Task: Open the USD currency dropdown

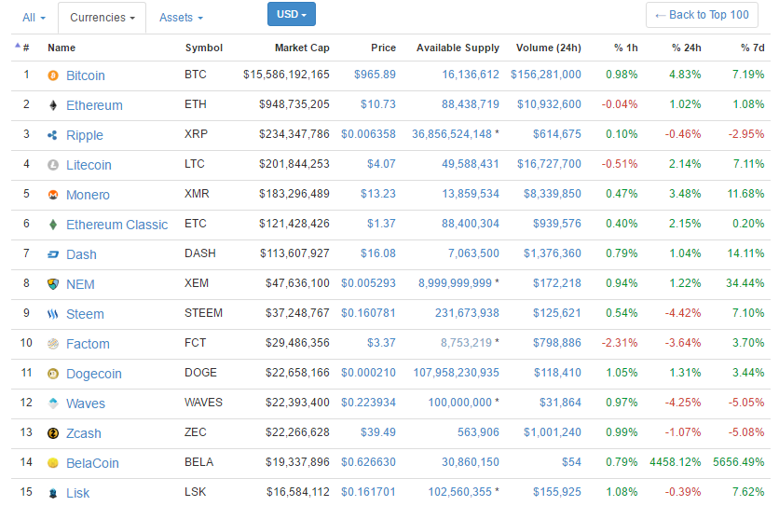Action: click(x=291, y=14)
